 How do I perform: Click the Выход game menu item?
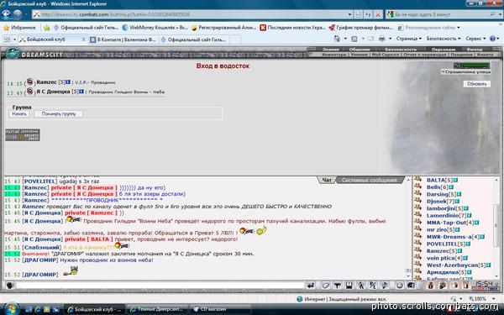[x=475, y=50]
